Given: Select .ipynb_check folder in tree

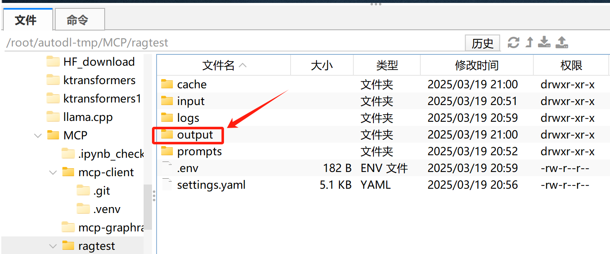Looking at the screenshot, I should click(x=111, y=154).
